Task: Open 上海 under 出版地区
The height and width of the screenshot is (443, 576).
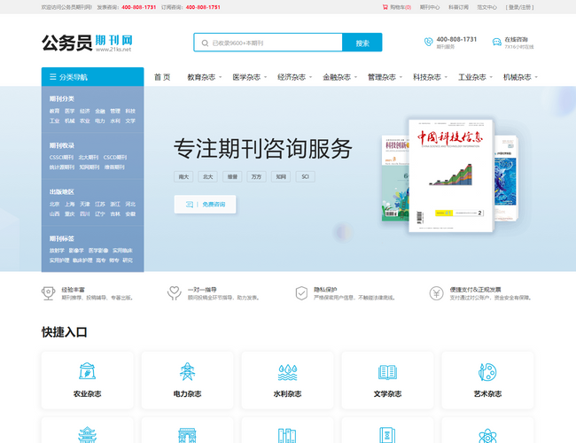Action: [69, 204]
